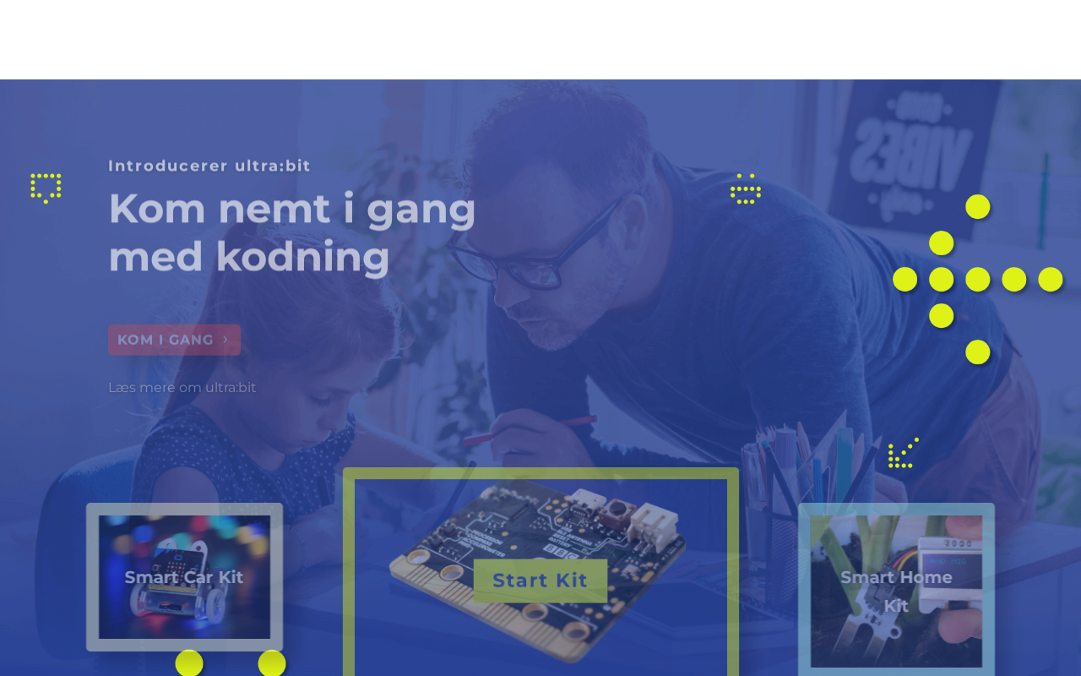Click the chevron inside the KOM I GANG button
This screenshot has width=1081, height=676.
click(x=225, y=340)
